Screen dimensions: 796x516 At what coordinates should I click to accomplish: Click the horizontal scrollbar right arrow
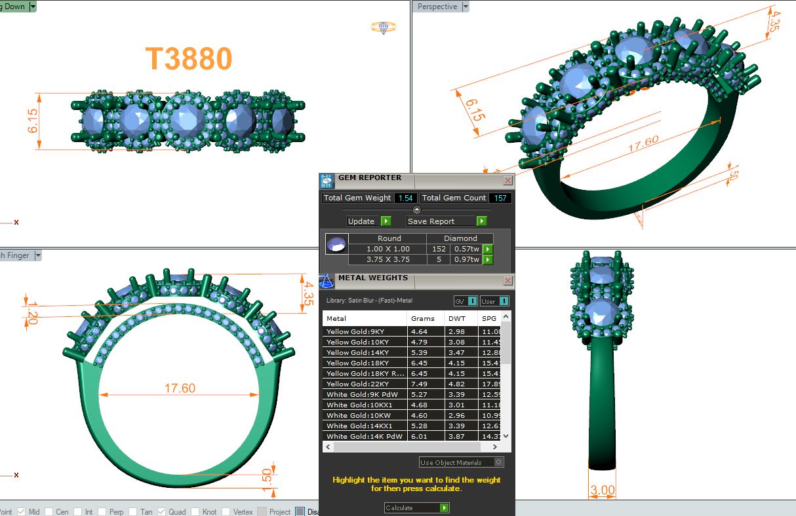tap(494, 447)
